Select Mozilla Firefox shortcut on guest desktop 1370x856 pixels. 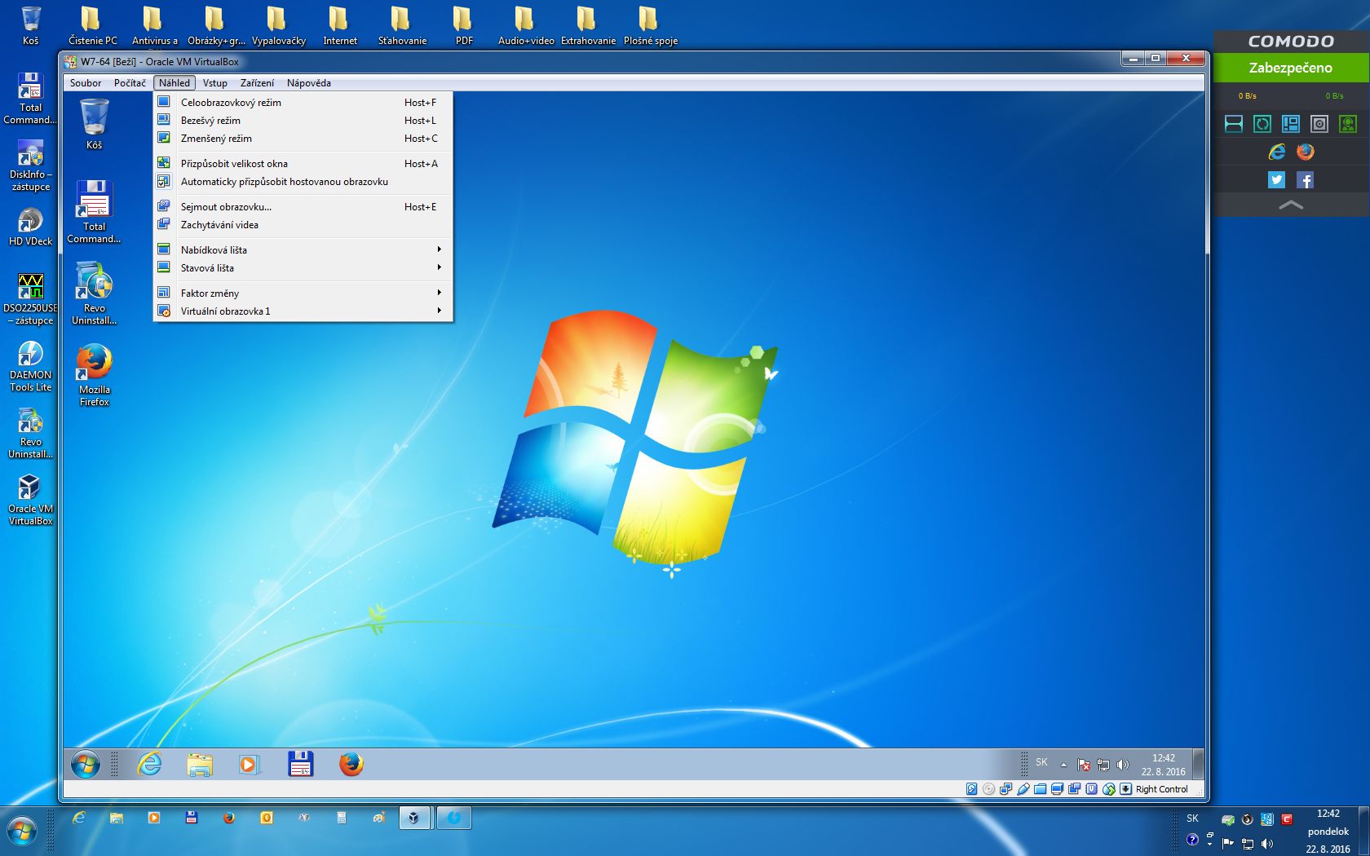pos(95,375)
